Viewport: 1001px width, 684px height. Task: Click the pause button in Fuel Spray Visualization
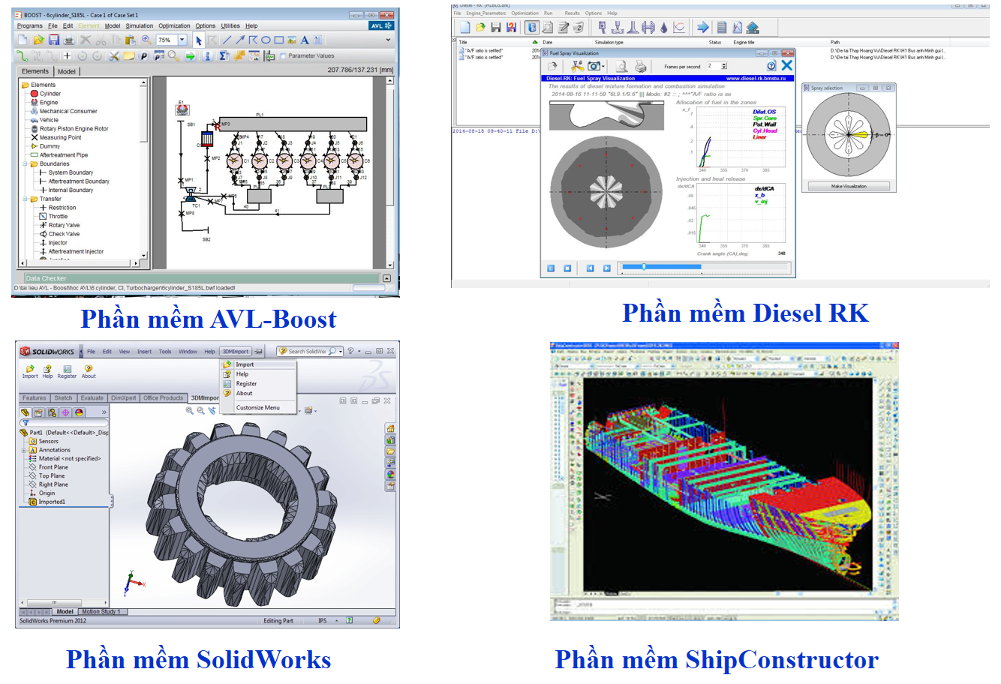pos(551,268)
